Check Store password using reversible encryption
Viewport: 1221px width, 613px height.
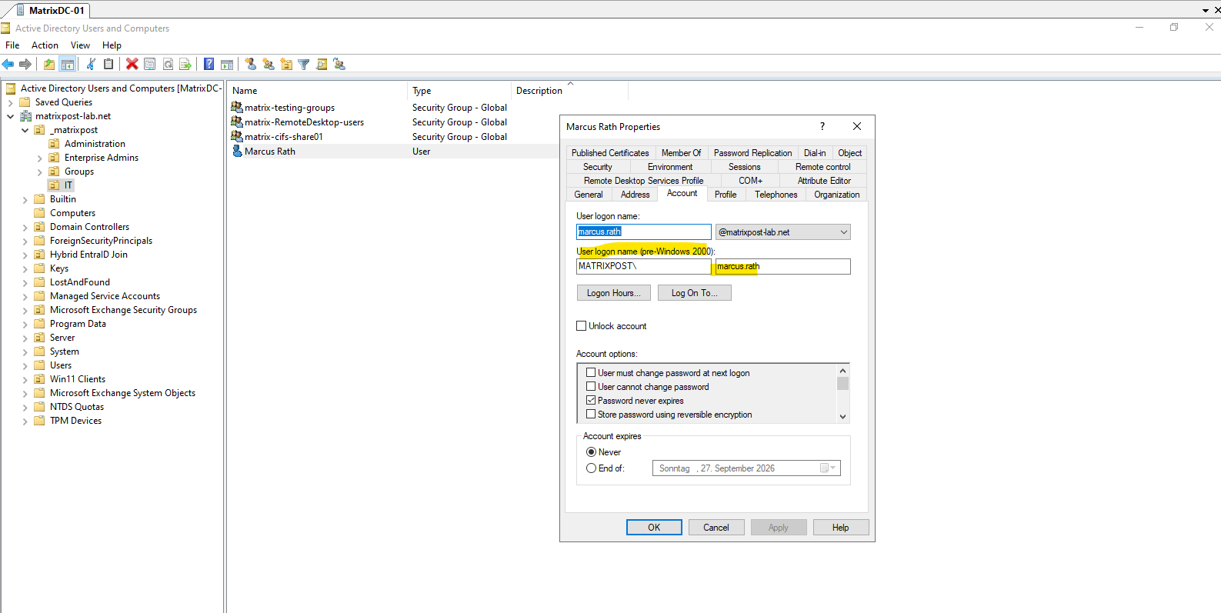pyautogui.click(x=591, y=415)
